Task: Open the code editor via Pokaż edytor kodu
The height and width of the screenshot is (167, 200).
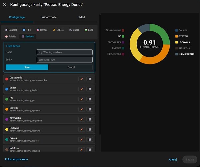Action: pyautogui.click(x=16, y=159)
